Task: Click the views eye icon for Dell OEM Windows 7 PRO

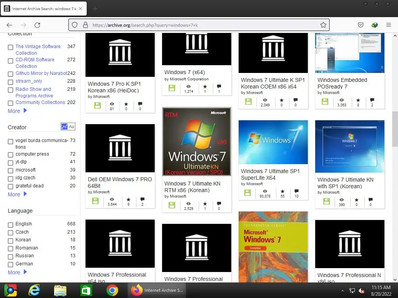Action: click(x=112, y=199)
